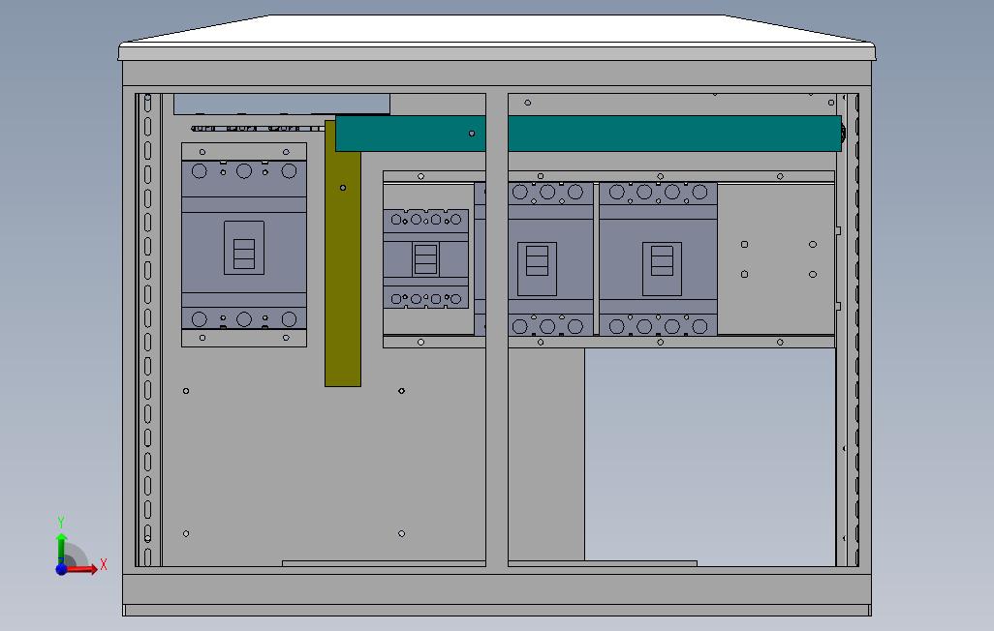The height and width of the screenshot is (631, 994).
Task: Select the cabinet roof panel
Action: point(497,29)
